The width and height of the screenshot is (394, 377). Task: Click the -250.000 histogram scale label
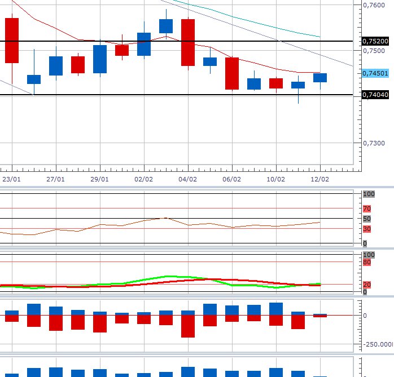tap(378, 344)
